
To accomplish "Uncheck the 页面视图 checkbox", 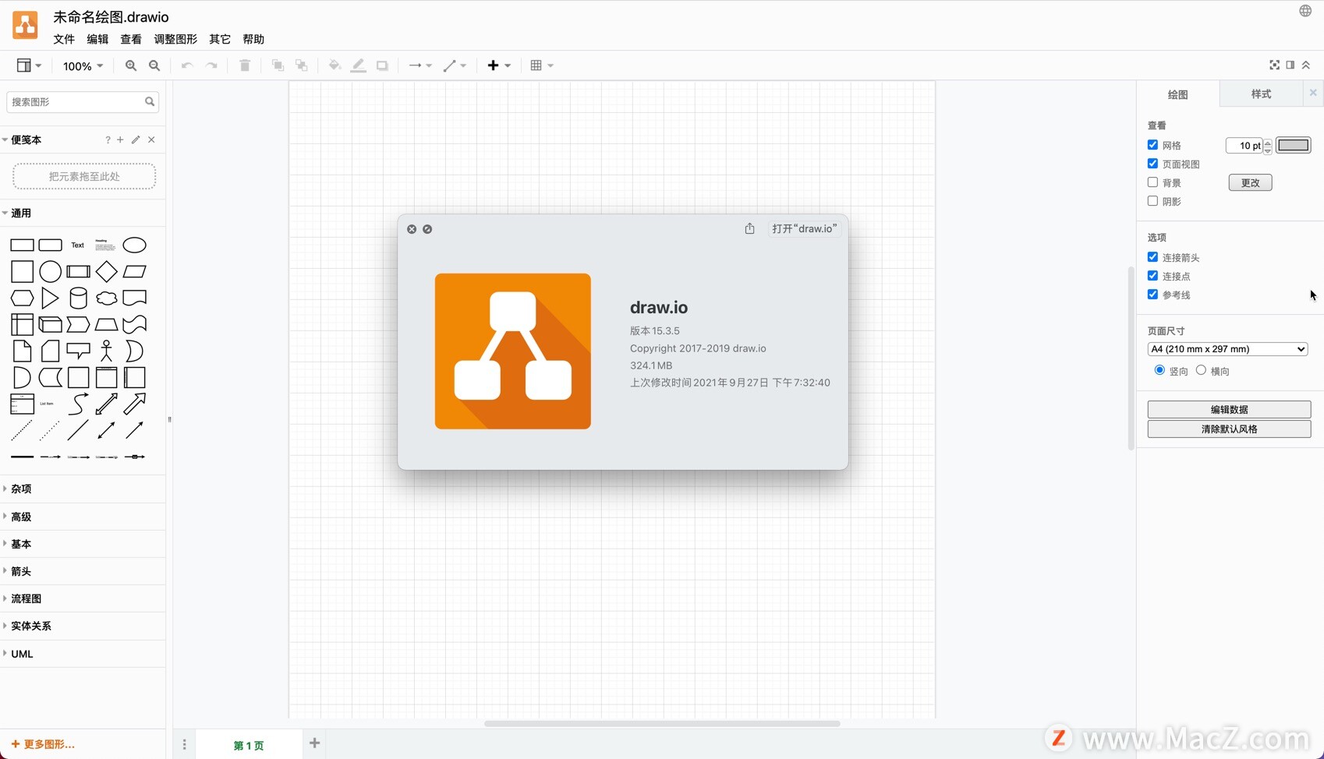I will (1152, 164).
